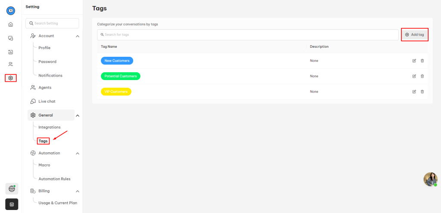
Task: Click the Add tag button
Action: click(x=415, y=34)
